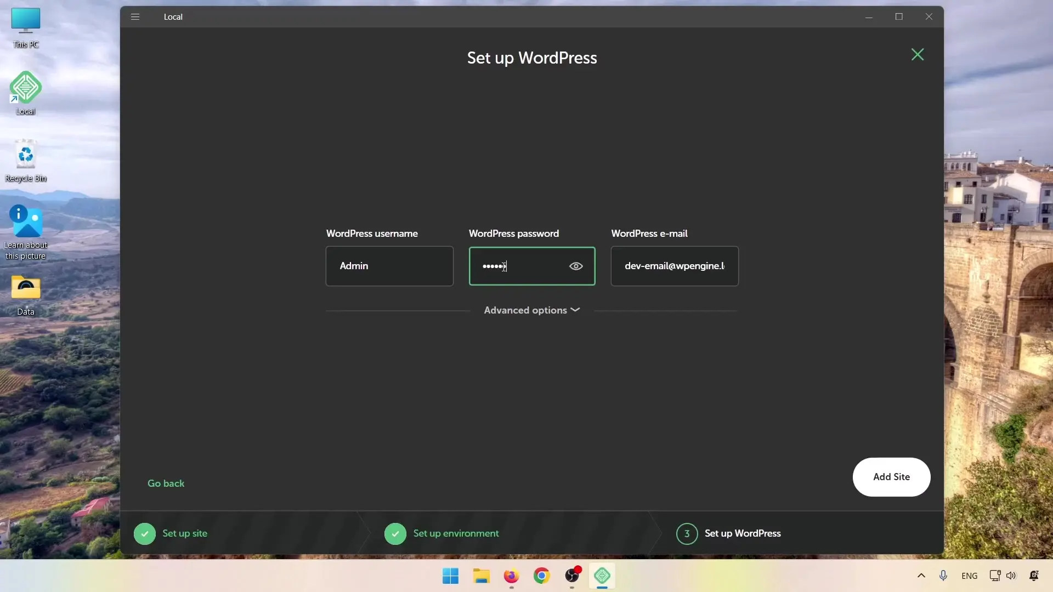Open Firefox from the taskbar
This screenshot has height=592, width=1053.
[x=511, y=576]
